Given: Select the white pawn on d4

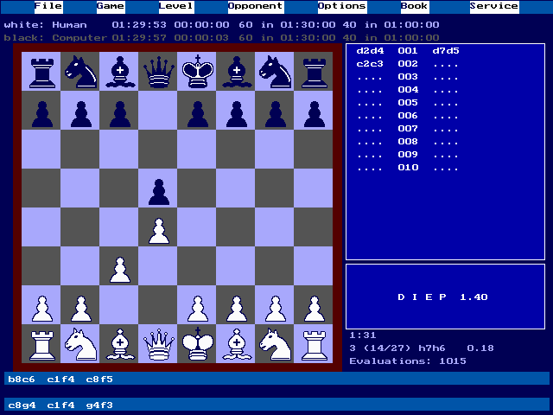Looking at the screenshot, I should 159,231.
